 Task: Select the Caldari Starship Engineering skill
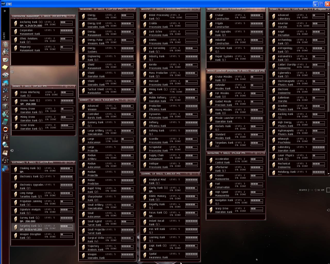(298, 66)
